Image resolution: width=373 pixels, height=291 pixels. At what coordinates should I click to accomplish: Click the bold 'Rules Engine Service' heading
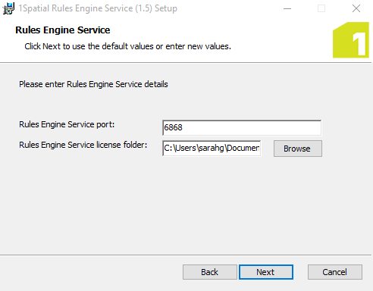(63, 30)
